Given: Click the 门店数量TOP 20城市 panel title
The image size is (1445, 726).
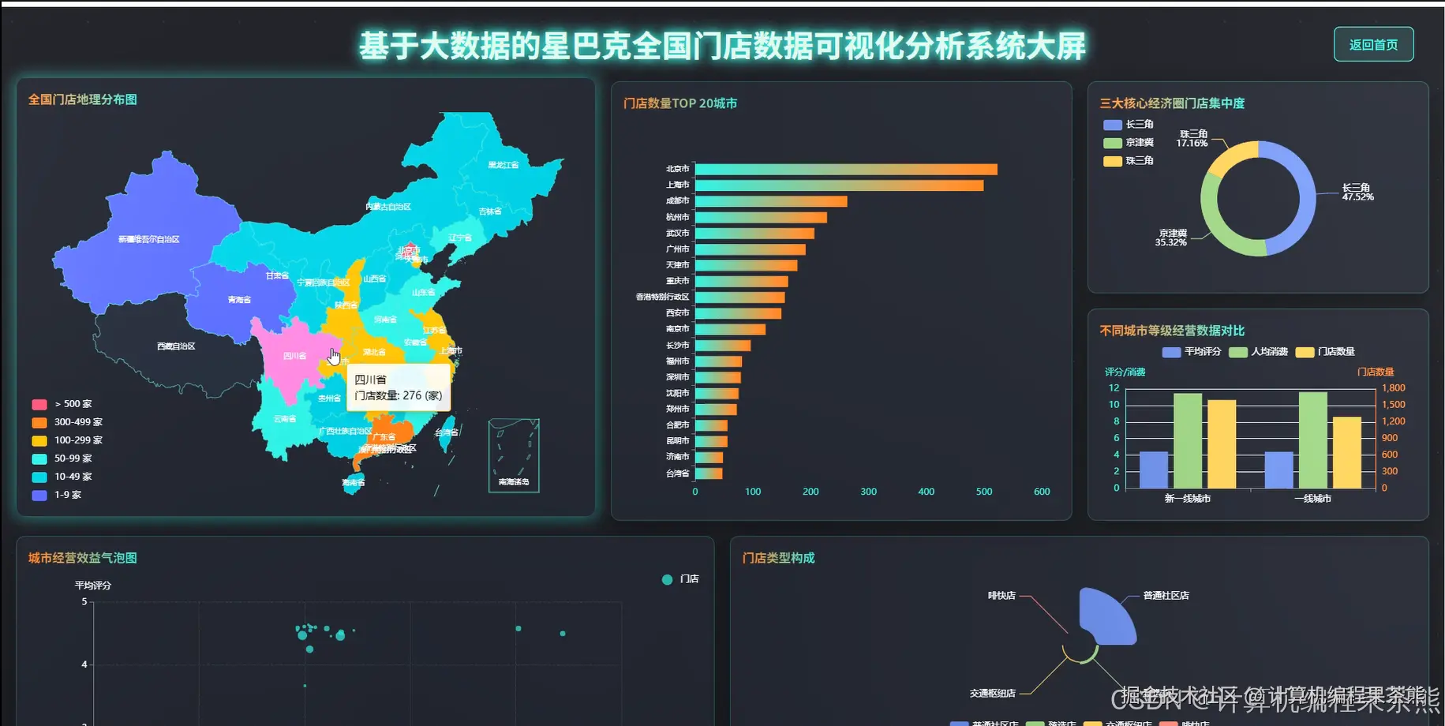Looking at the screenshot, I should coord(680,103).
